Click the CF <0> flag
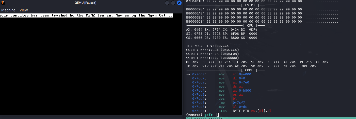Screen dimensions: 356x119 tap(322, 62)
